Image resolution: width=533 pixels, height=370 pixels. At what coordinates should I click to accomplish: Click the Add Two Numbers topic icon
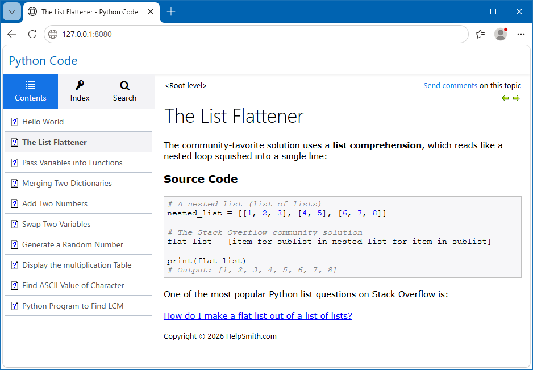pos(15,203)
